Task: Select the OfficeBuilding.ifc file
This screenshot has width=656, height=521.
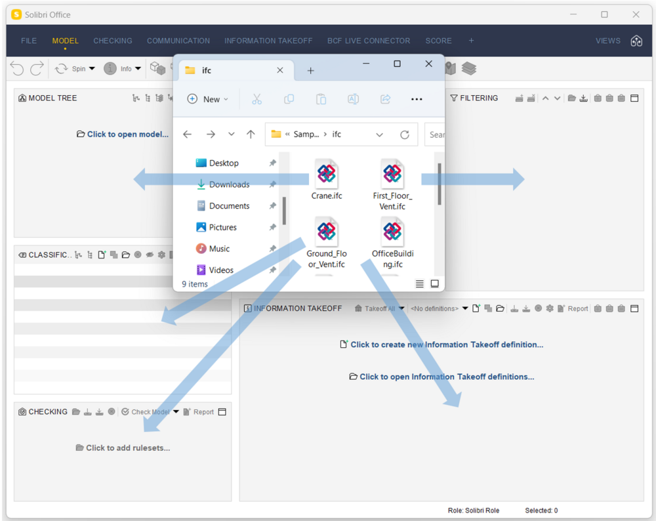Action: (x=392, y=243)
